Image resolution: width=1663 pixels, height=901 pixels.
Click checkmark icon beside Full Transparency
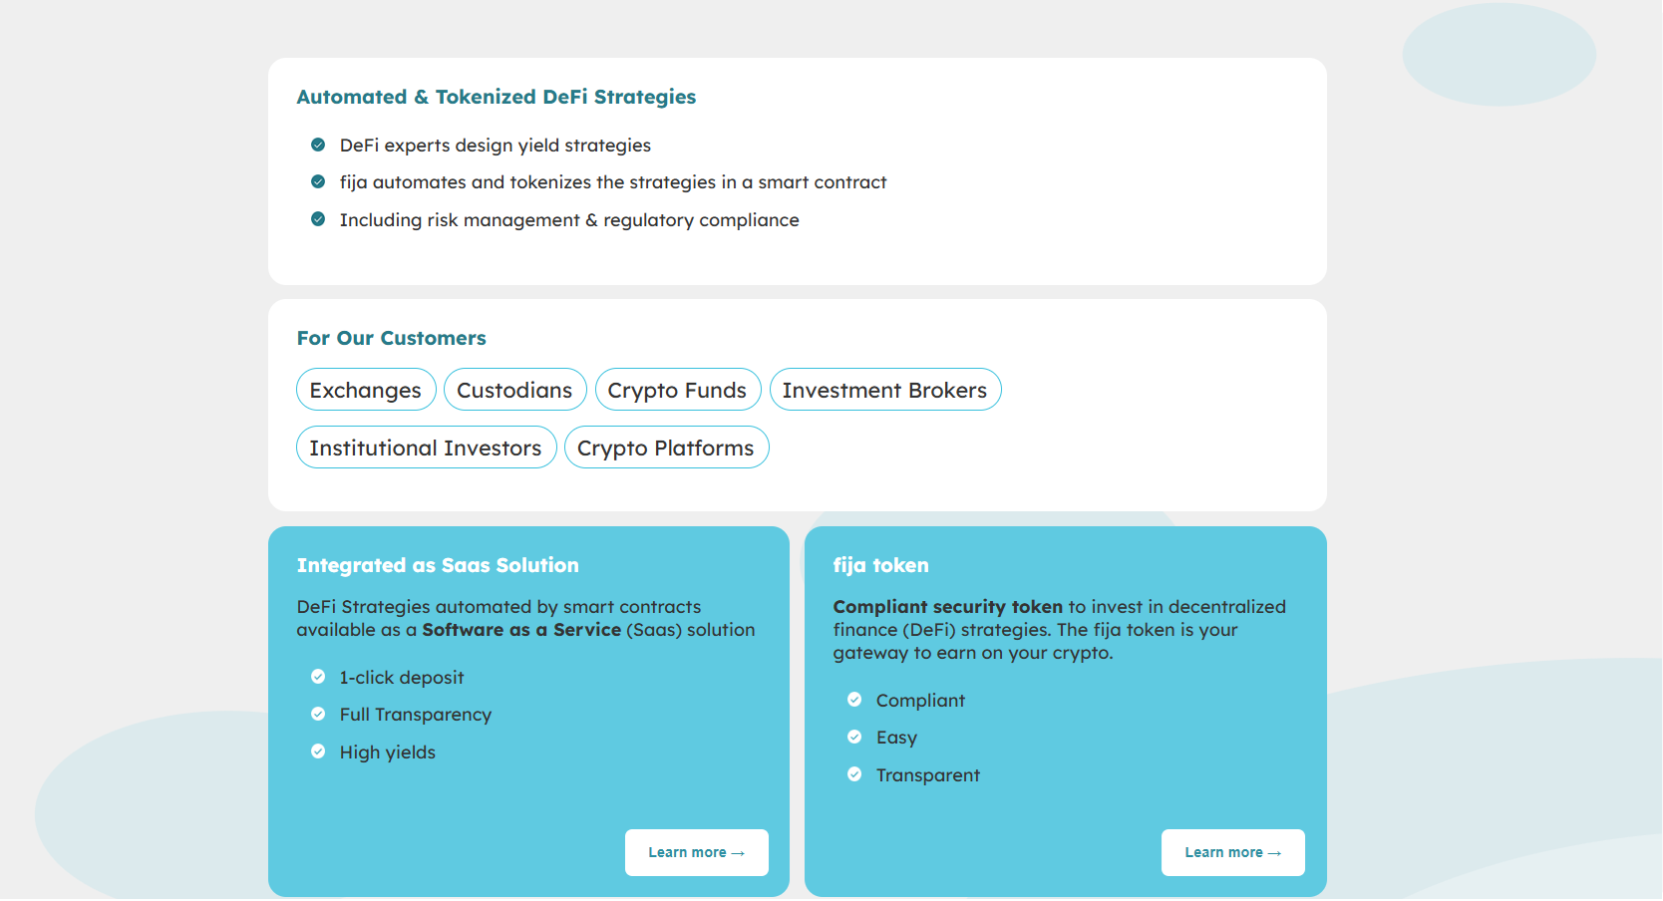318,714
